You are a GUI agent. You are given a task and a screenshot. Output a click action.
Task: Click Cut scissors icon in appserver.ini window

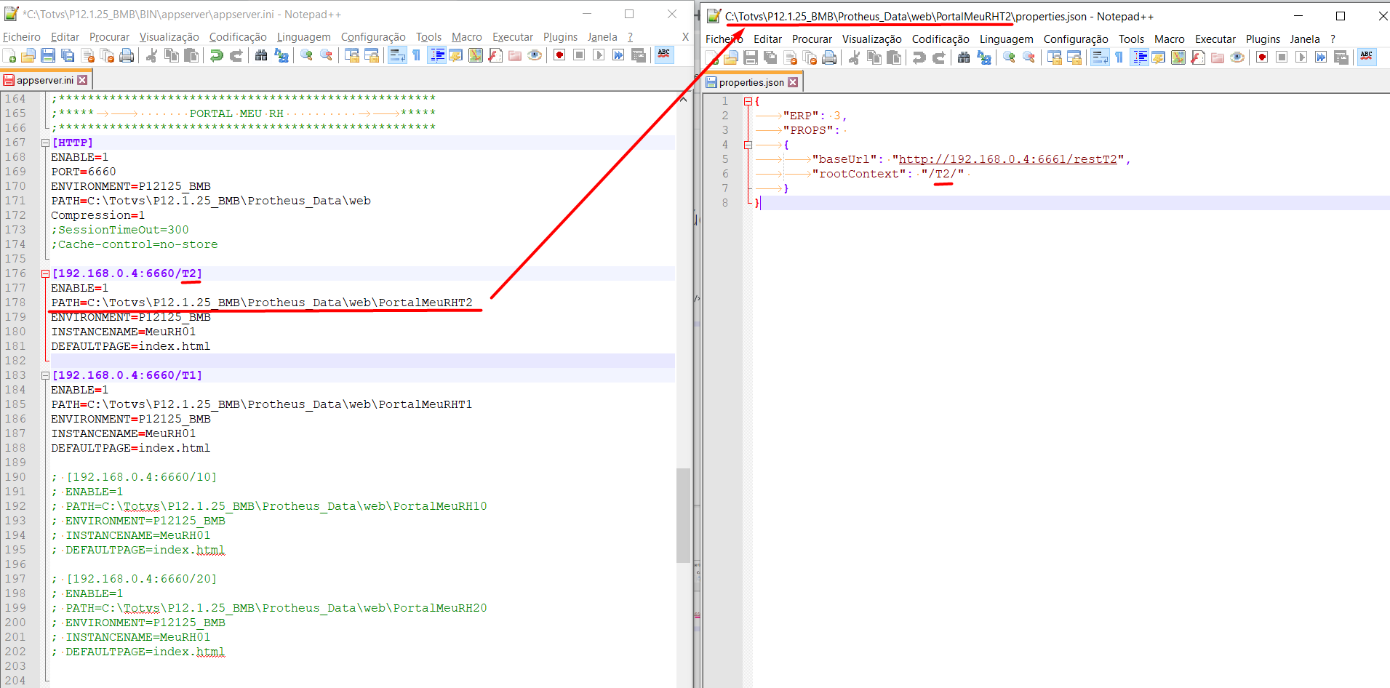pos(151,56)
